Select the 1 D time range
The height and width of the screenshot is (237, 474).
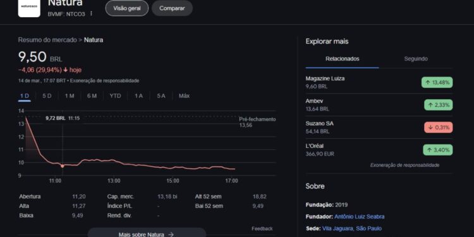[25, 96]
